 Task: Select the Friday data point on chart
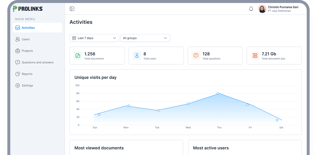tap(248, 105)
